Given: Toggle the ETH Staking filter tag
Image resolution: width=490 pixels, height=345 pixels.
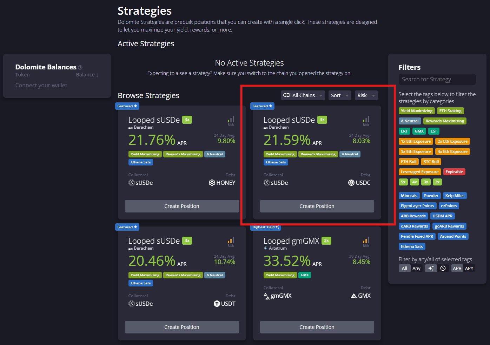Looking at the screenshot, I should pyautogui.click(x=450, y=111).
